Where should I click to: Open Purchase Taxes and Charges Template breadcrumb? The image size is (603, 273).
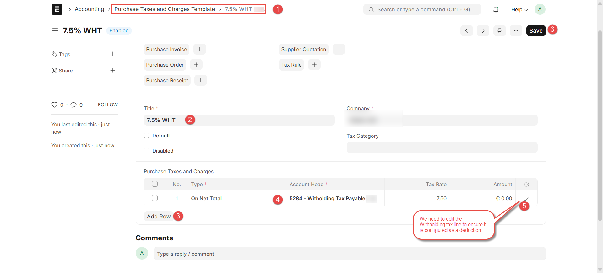pos(165,9)
